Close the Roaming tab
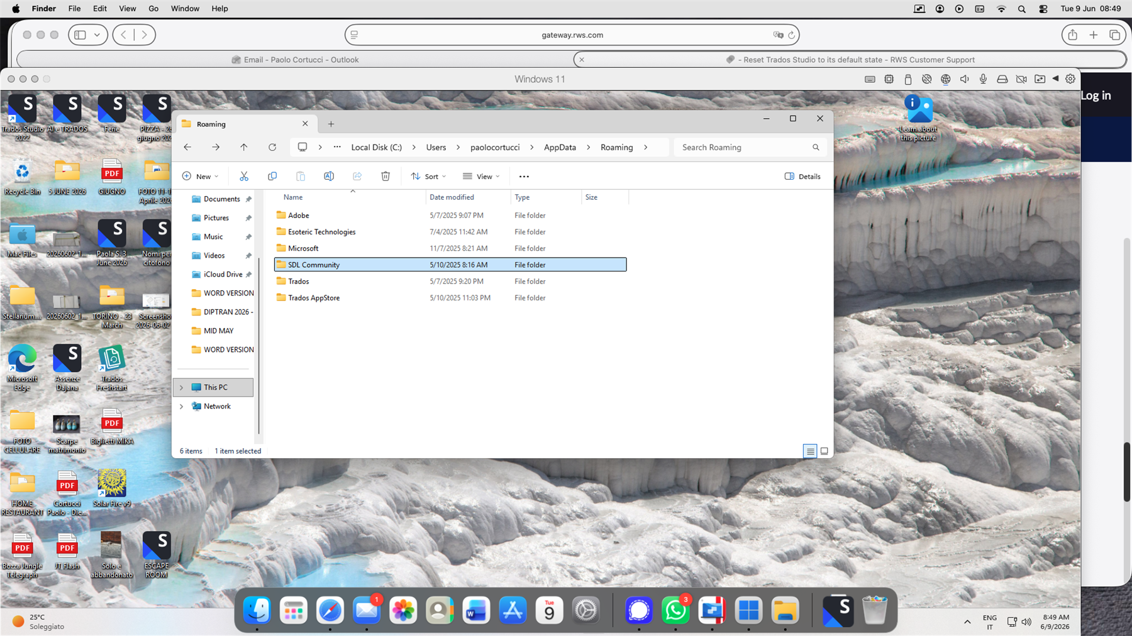The height and width of the screenshot is (636, 1132). coord(305,124)
